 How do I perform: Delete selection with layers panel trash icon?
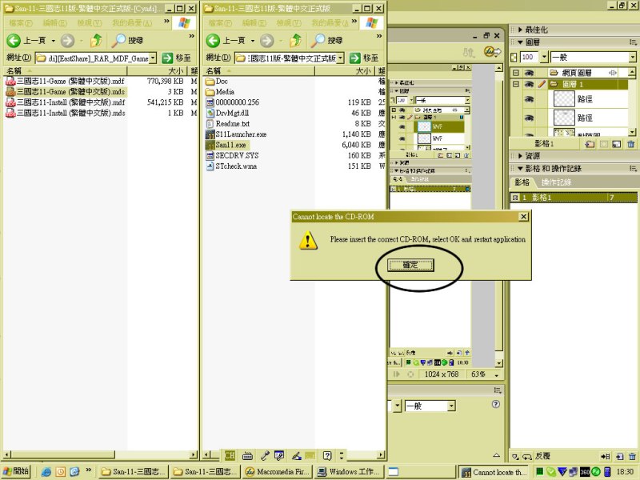click(x=631, y=144)
